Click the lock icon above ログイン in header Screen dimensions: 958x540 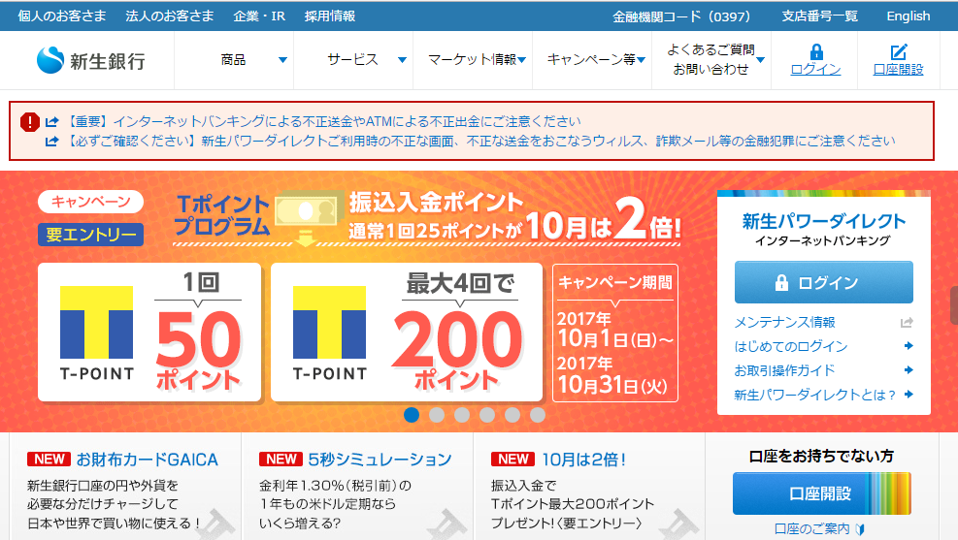point(815,51)
